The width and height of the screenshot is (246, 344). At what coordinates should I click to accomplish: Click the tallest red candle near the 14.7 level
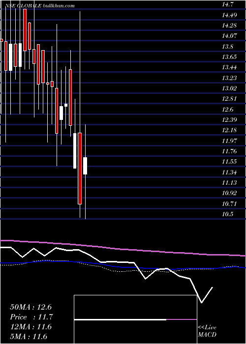point(25,30)
